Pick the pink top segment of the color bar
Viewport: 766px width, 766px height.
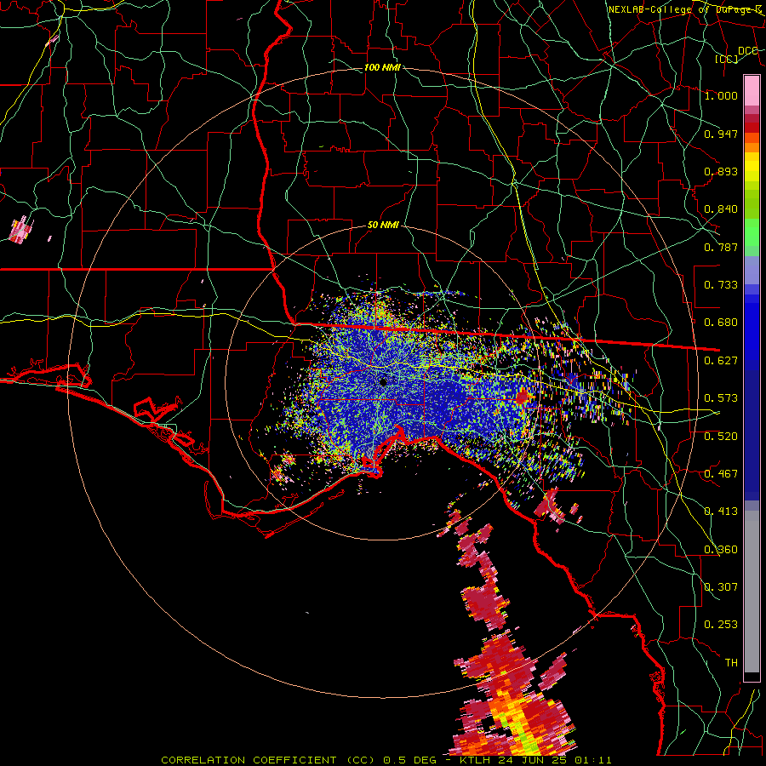coord(752,90)
